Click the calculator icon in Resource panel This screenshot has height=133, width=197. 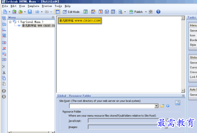coord(178,103)
